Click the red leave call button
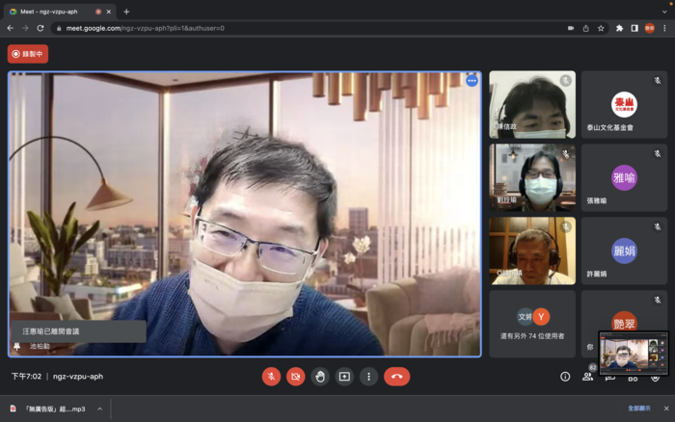The image size is (675, 422). (396, 377)
